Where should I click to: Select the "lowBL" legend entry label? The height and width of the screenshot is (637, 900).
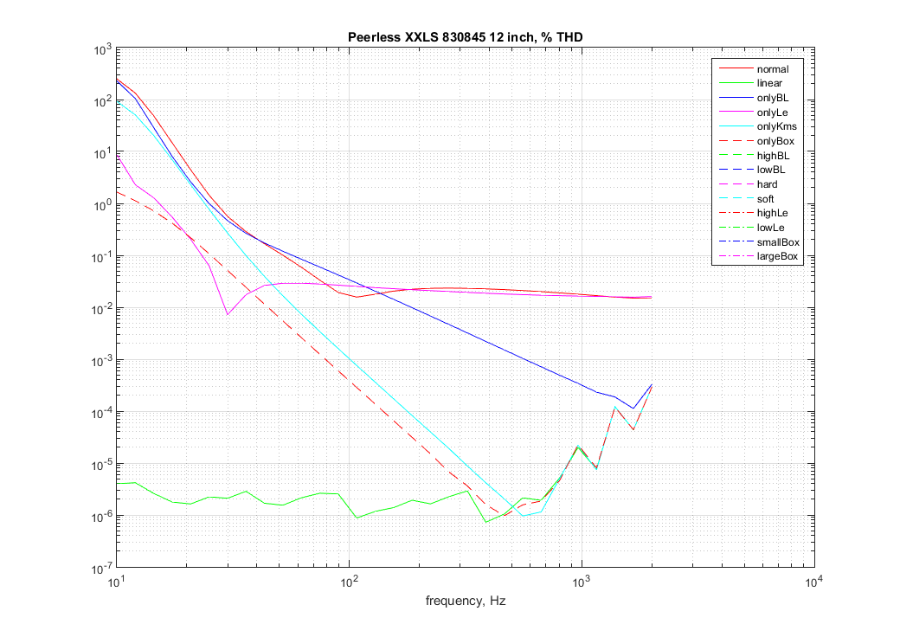coord(771,170)
